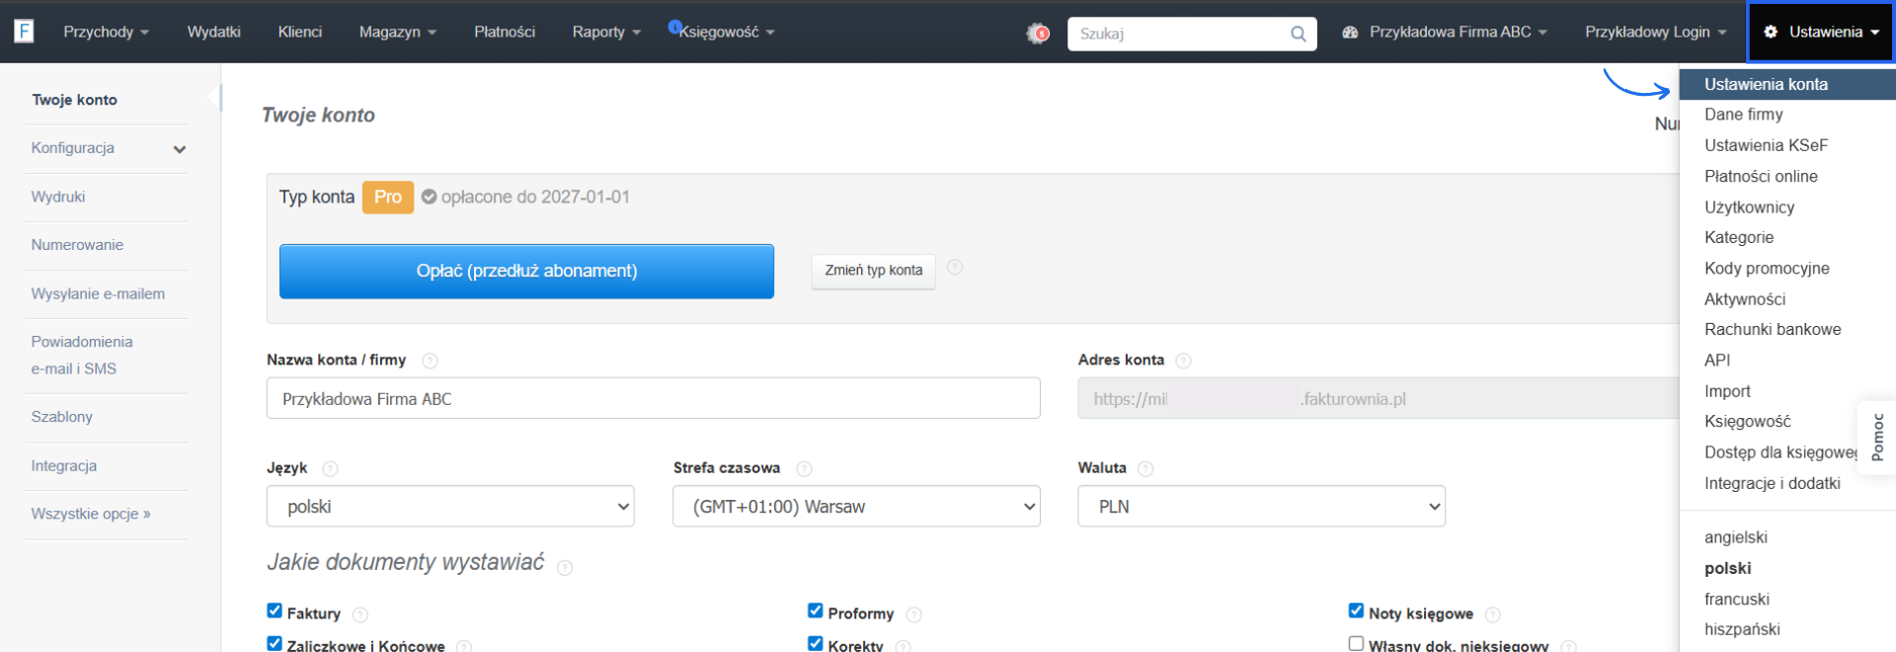Open Przykładowy Login user dropdown

[1655, 32]
